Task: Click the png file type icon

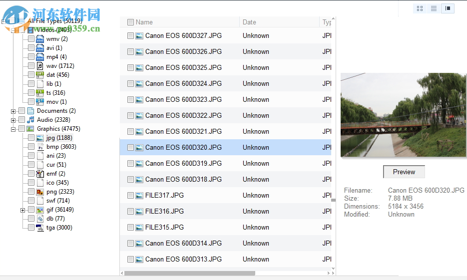Action: tap(40, 192)
